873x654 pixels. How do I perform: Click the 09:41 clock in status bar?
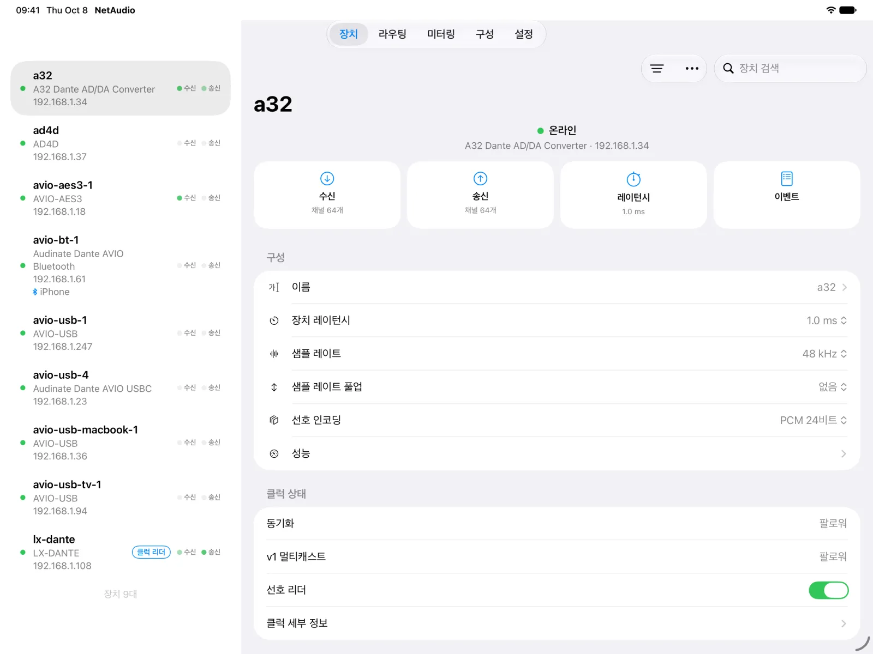(x=28, y=10)
